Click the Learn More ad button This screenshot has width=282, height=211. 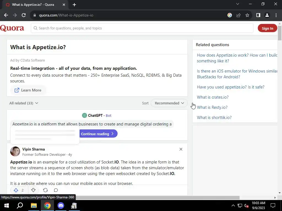28,90
